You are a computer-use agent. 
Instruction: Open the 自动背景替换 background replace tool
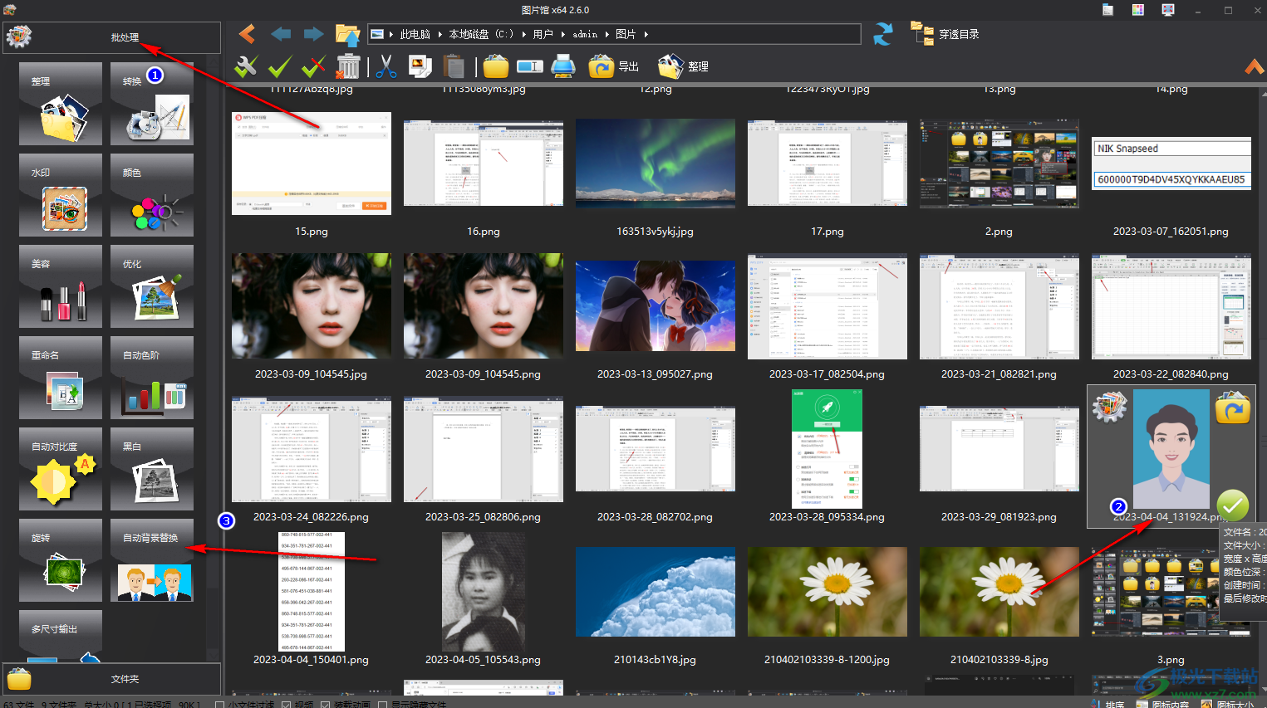point(152,560)
